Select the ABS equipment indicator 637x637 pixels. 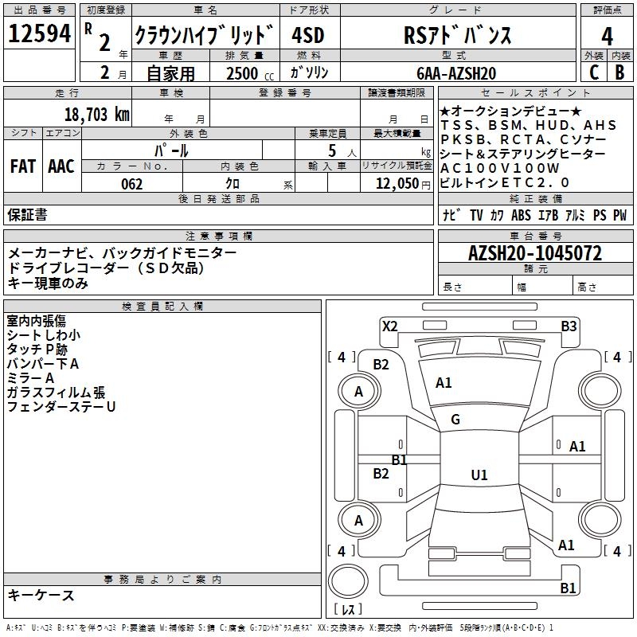click(x=521, y=215)
